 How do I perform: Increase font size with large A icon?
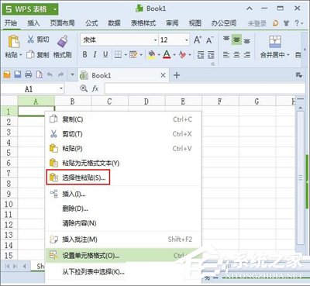click(x=198, y=40)
